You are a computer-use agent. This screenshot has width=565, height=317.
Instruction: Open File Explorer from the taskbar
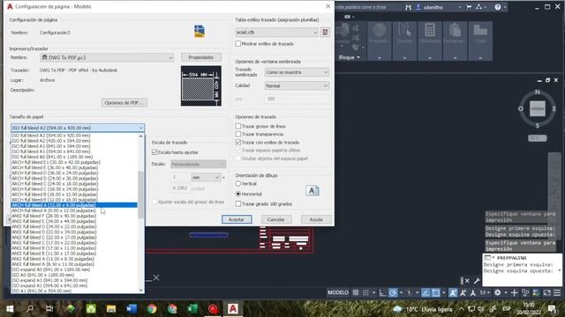[111, 309]
